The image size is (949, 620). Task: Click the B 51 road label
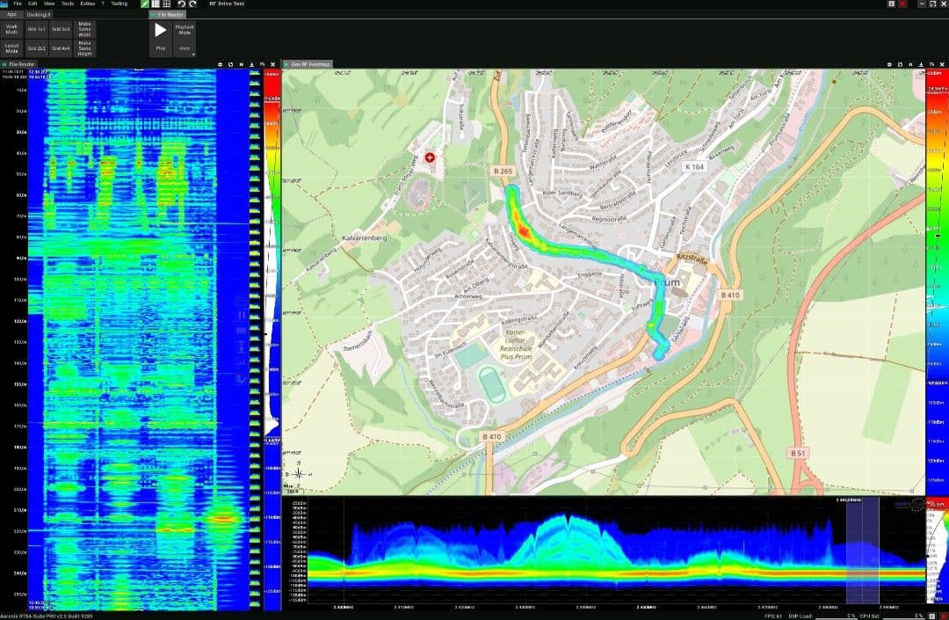coord(798,453)
